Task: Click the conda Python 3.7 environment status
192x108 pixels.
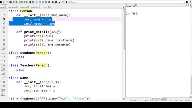Action: pos(151,101)
